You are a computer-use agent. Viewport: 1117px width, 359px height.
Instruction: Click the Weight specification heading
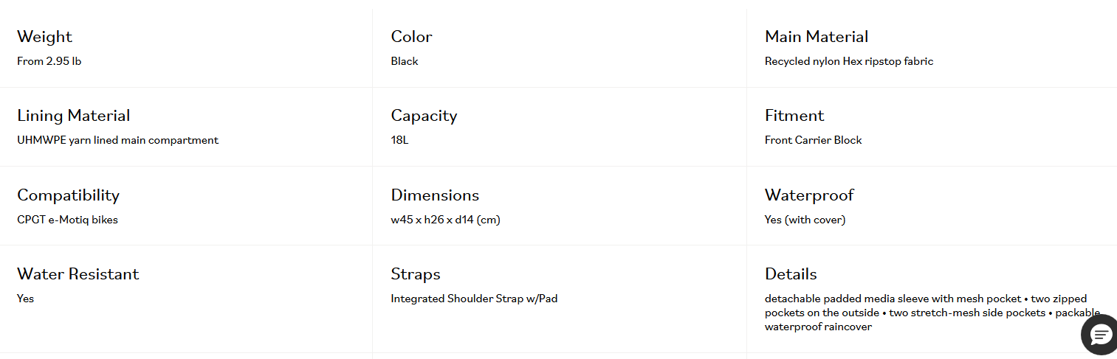pyautogui.click(x=44, y=37)
